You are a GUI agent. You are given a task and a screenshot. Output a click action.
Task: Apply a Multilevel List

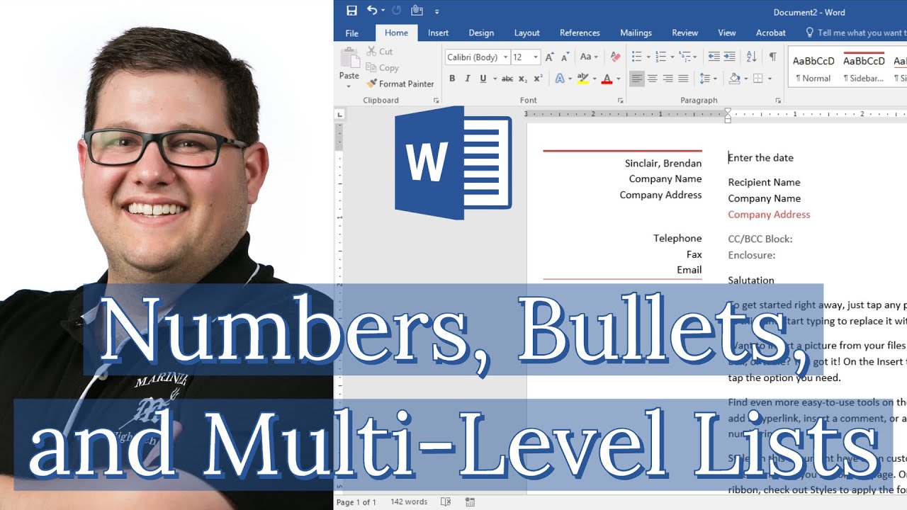click(684, 57)
